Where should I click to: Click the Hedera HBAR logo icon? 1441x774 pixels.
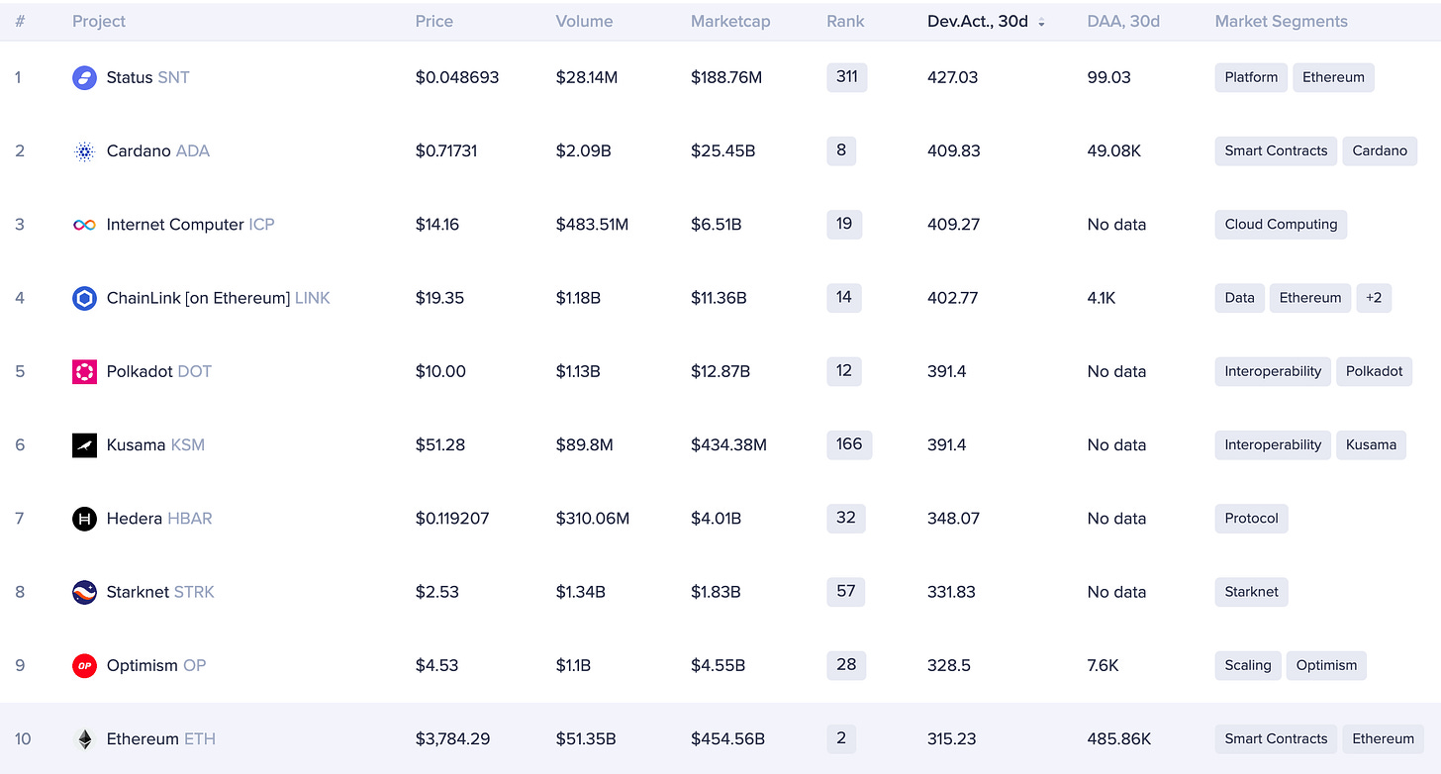[84, 519]
